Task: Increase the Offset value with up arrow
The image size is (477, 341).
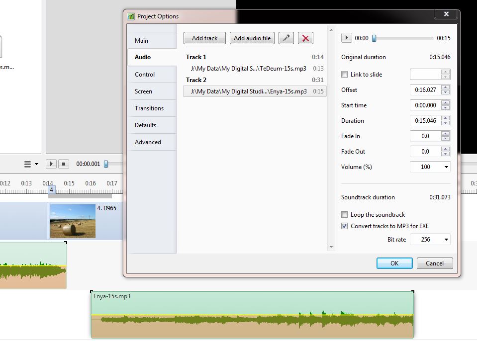Action: click(446, 87)
